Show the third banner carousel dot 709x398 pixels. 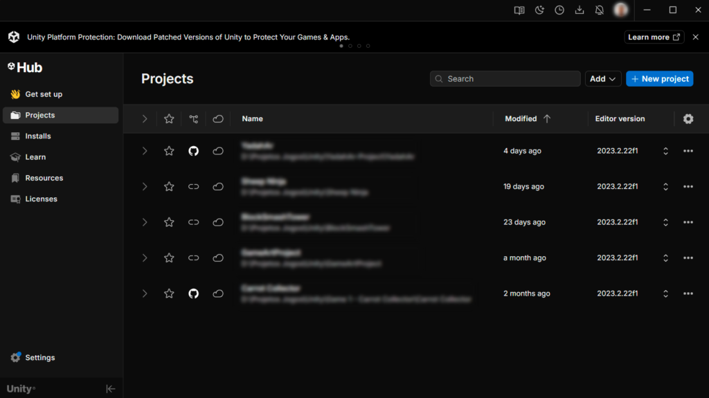point(359,46)
